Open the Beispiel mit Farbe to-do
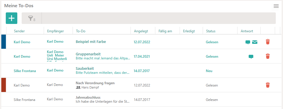283x109 pixels. pos(91,42)
